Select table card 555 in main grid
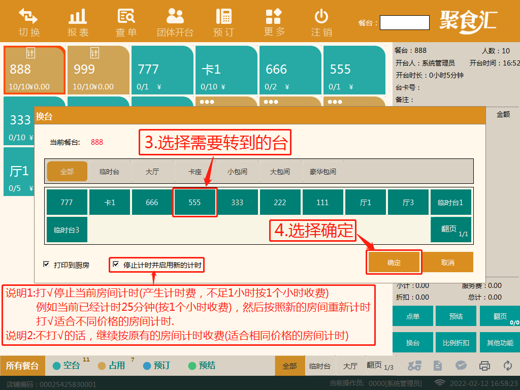The width and height of the screenshot is (520, 390). (354, 70)
